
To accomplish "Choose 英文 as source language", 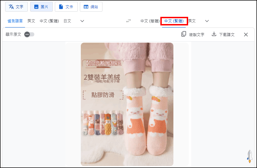I will point(31,21).
